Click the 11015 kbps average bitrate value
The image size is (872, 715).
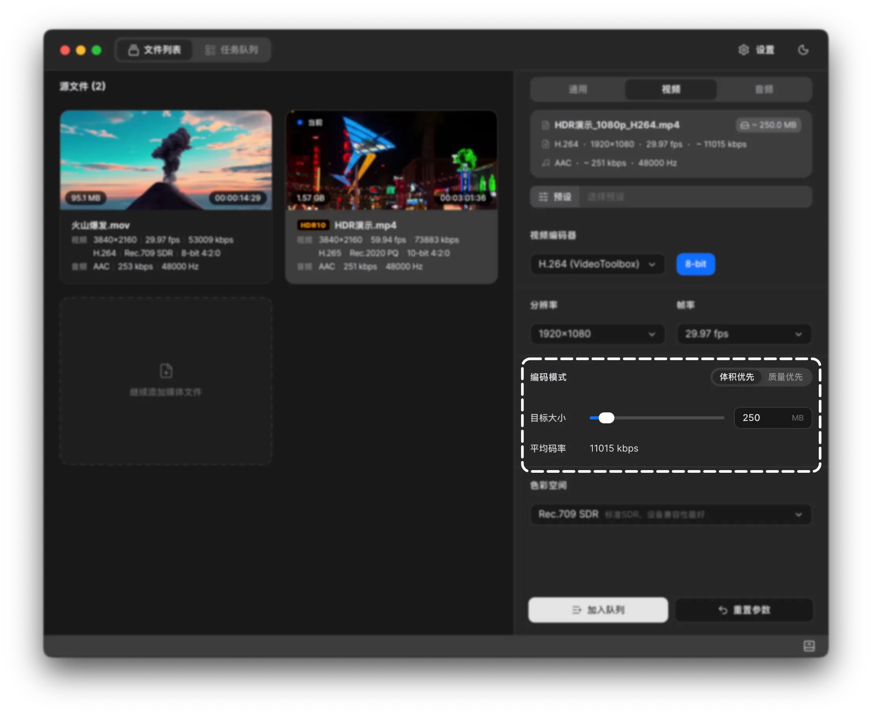pyautogui.click(x=614, y=448)
